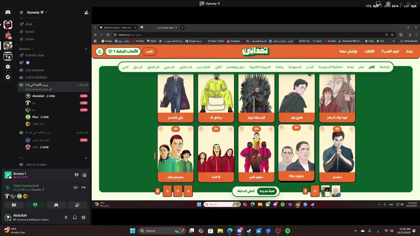
Task: Select the السعودية category tab
Action: [x=295, y=67]
